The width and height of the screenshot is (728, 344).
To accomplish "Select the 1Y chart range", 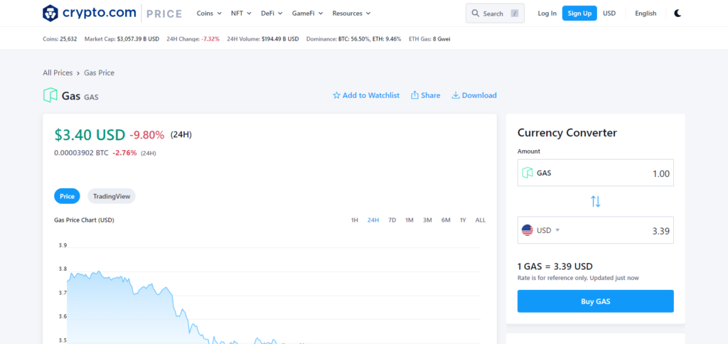I will click(463, 220).
